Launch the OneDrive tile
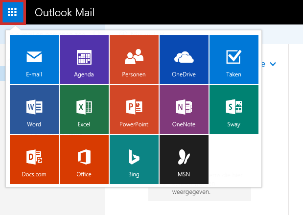 [x=184, y=60]
